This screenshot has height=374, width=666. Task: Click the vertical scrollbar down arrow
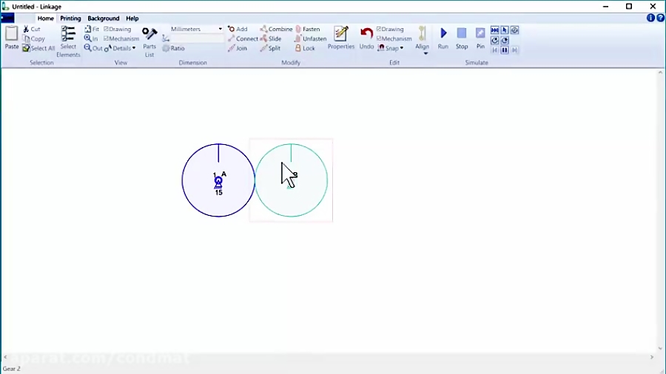point(660,349)
